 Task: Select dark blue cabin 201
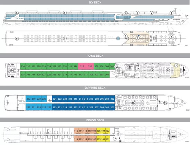click(x=112, y=107)
